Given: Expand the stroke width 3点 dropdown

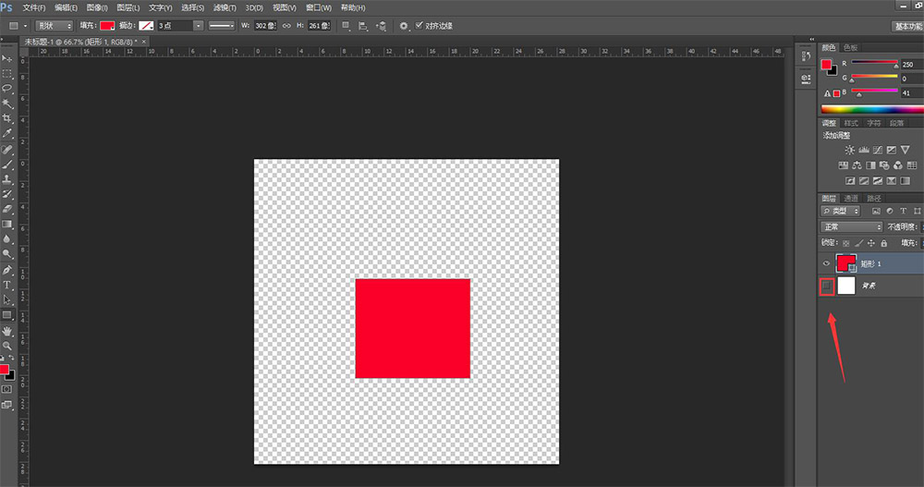Looking at the screenshot, I should click(199, 26).
